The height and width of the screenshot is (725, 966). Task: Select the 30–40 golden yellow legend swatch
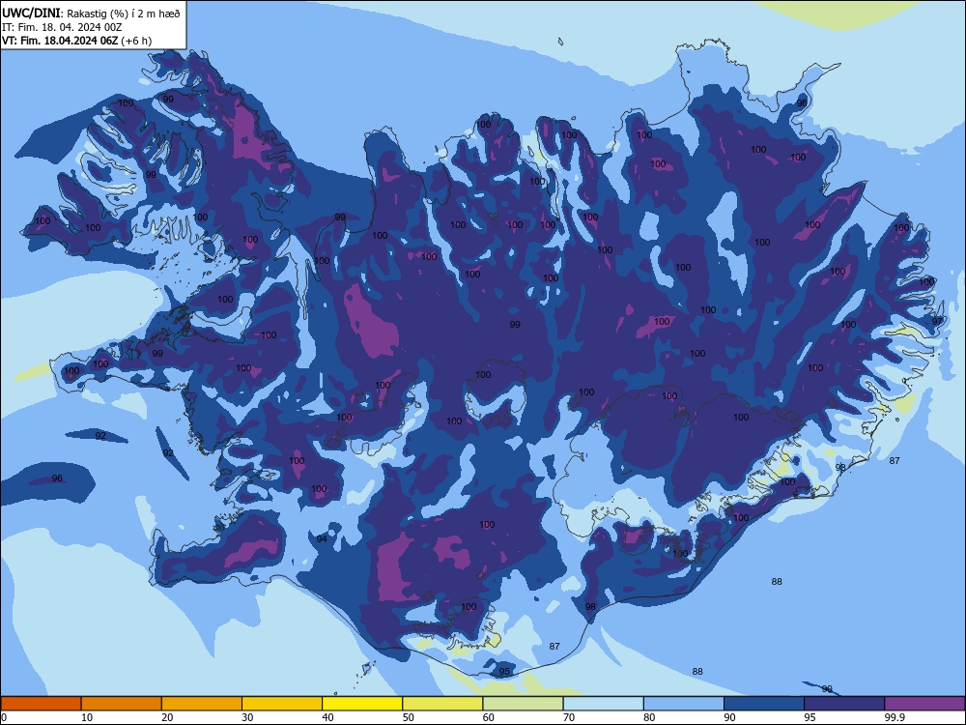pyautogui.click(x=282, y=704)
